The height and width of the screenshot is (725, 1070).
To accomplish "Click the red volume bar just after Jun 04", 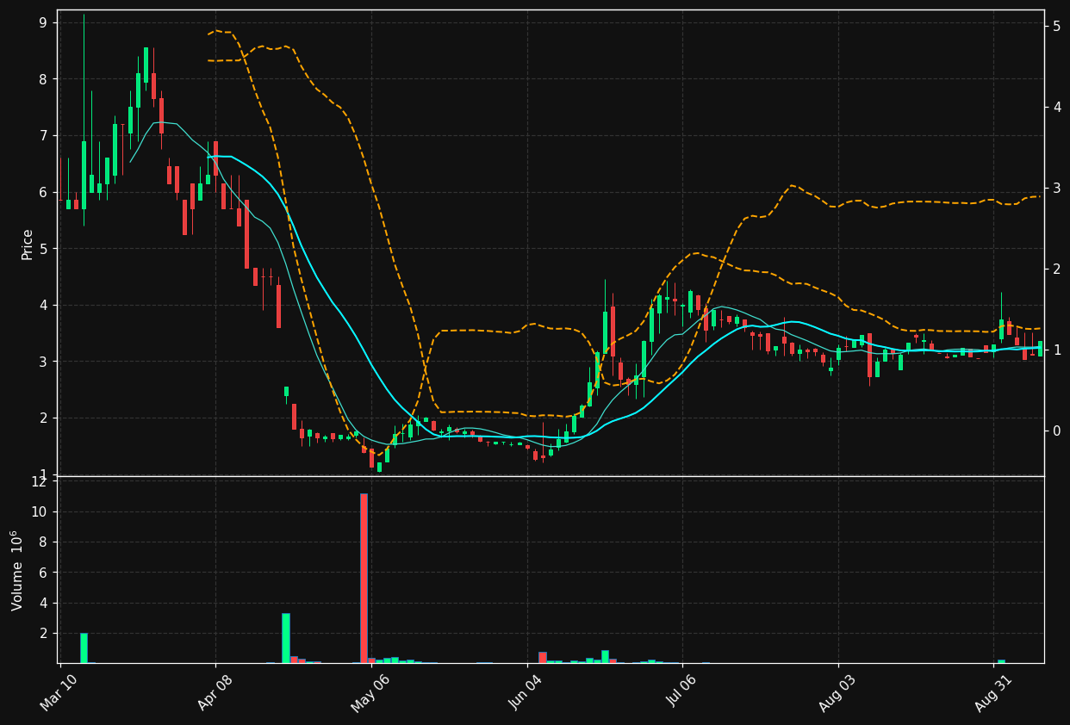I will pyautogui.click(x=543, y=657).
